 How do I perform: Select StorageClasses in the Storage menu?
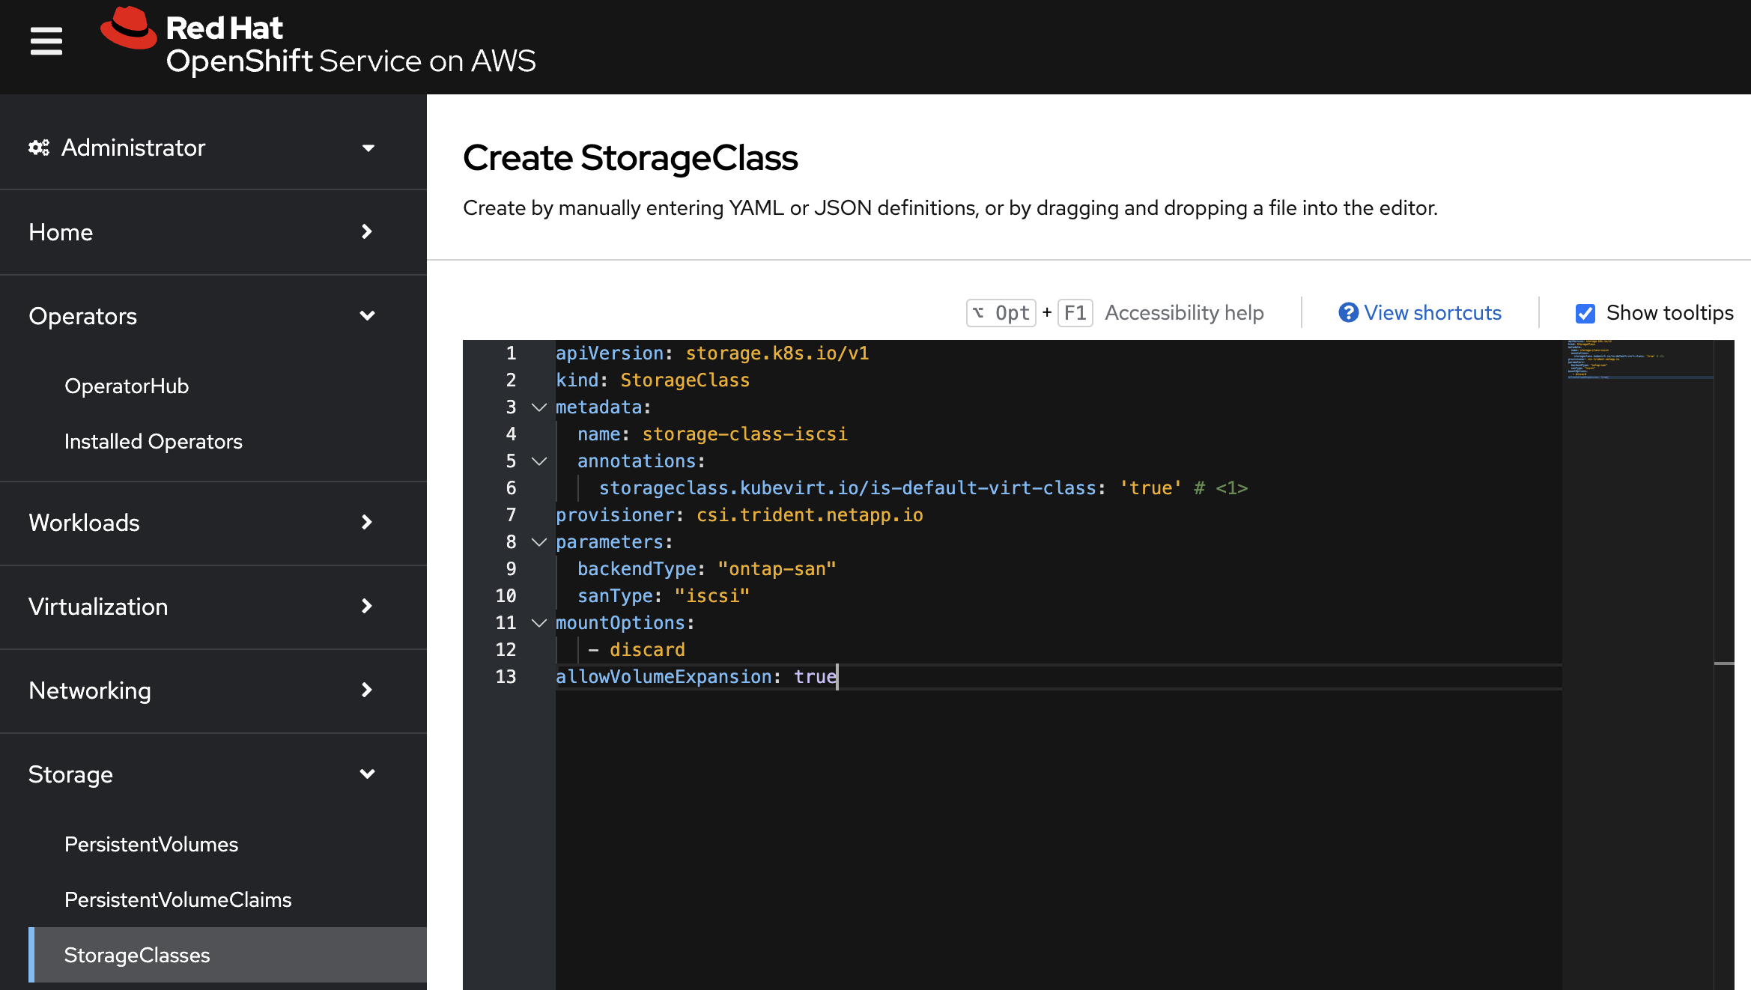click(137, 955)
